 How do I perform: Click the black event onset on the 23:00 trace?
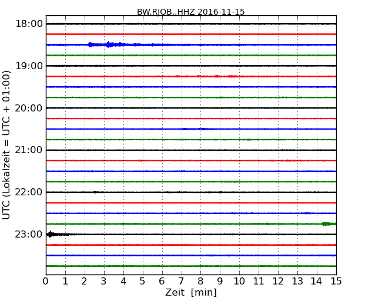[x=50, y=234]
